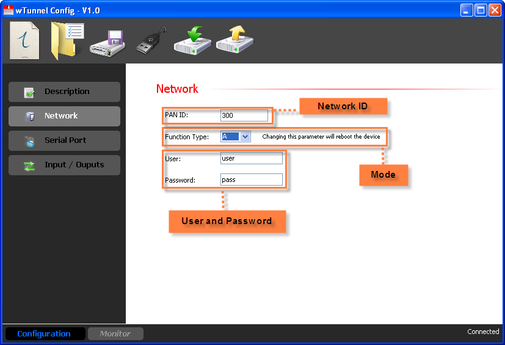Go to Serial Port settings

pos(64,140)
